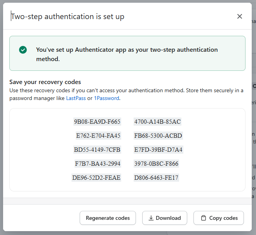The width and height of the screenshot is (256, 235).
Task: Click the "Save your recovery codes" heading
Action: [x=45, y=82]
